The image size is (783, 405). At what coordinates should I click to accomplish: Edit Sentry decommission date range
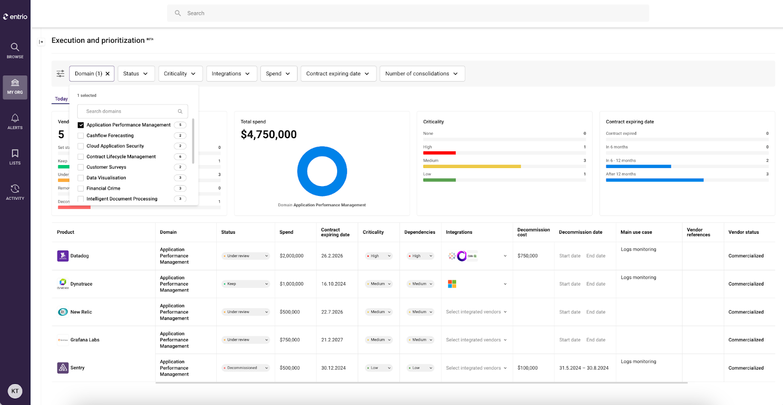click(x=584, y=368)
